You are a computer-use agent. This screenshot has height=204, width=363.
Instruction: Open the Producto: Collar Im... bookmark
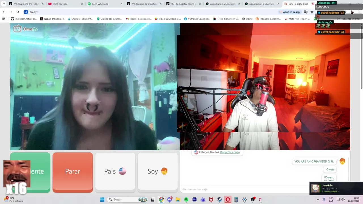pos(268,19)
